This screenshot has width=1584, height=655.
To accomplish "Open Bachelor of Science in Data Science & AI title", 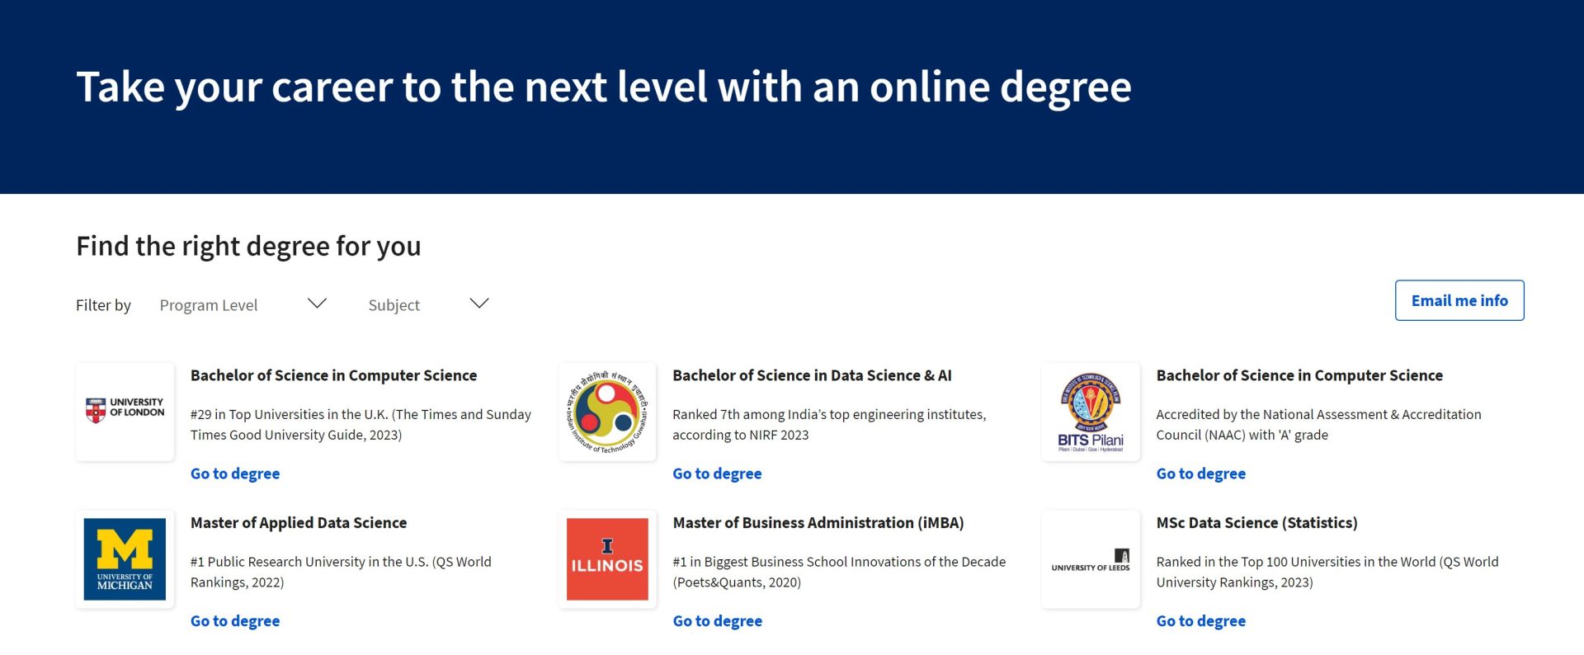I will pos(812,375).
